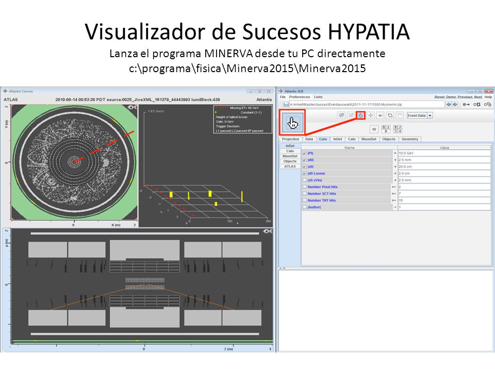
Task: Toggle the < operator for |z0|
Action: 394,166
